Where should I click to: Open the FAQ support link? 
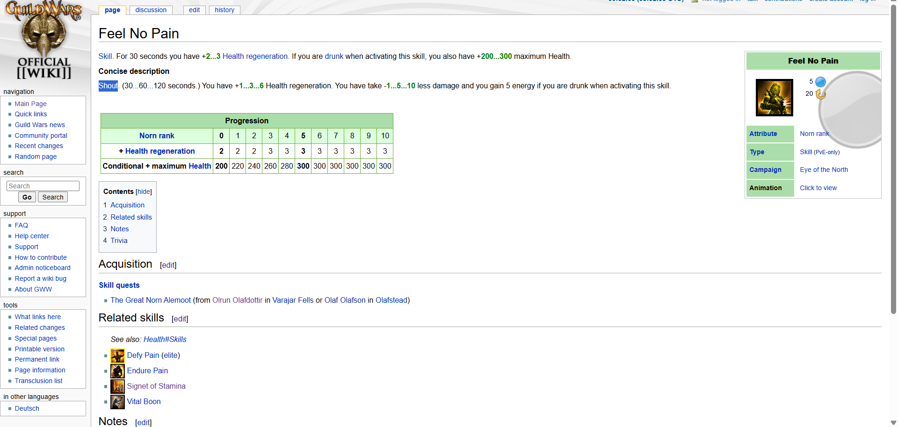(21, 225)
